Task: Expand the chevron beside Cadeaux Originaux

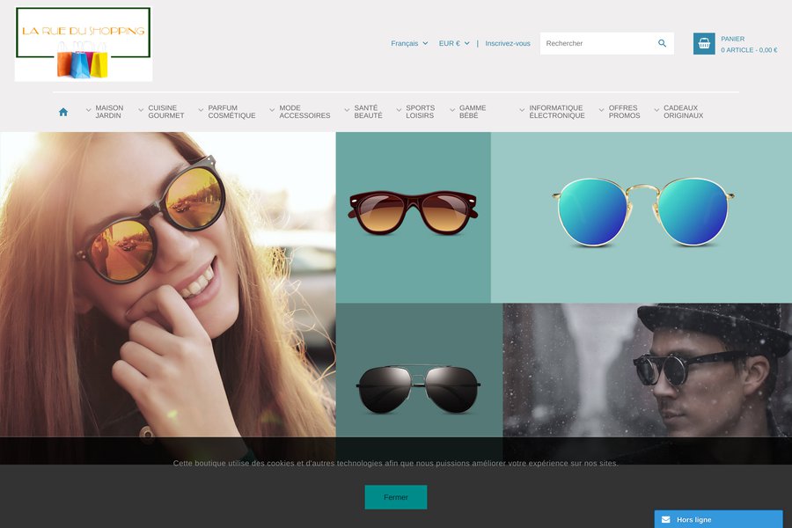Action: (656, 110)
